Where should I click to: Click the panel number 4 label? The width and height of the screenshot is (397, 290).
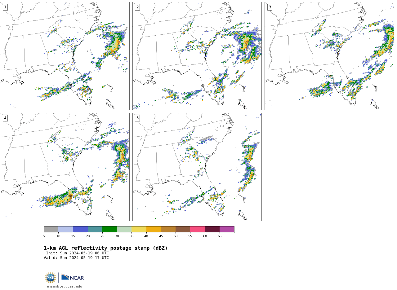[x=5, y=118]
